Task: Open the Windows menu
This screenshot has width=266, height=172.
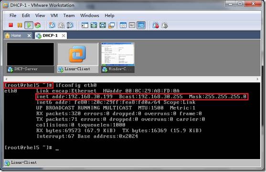Action: (x=90, y=15)
